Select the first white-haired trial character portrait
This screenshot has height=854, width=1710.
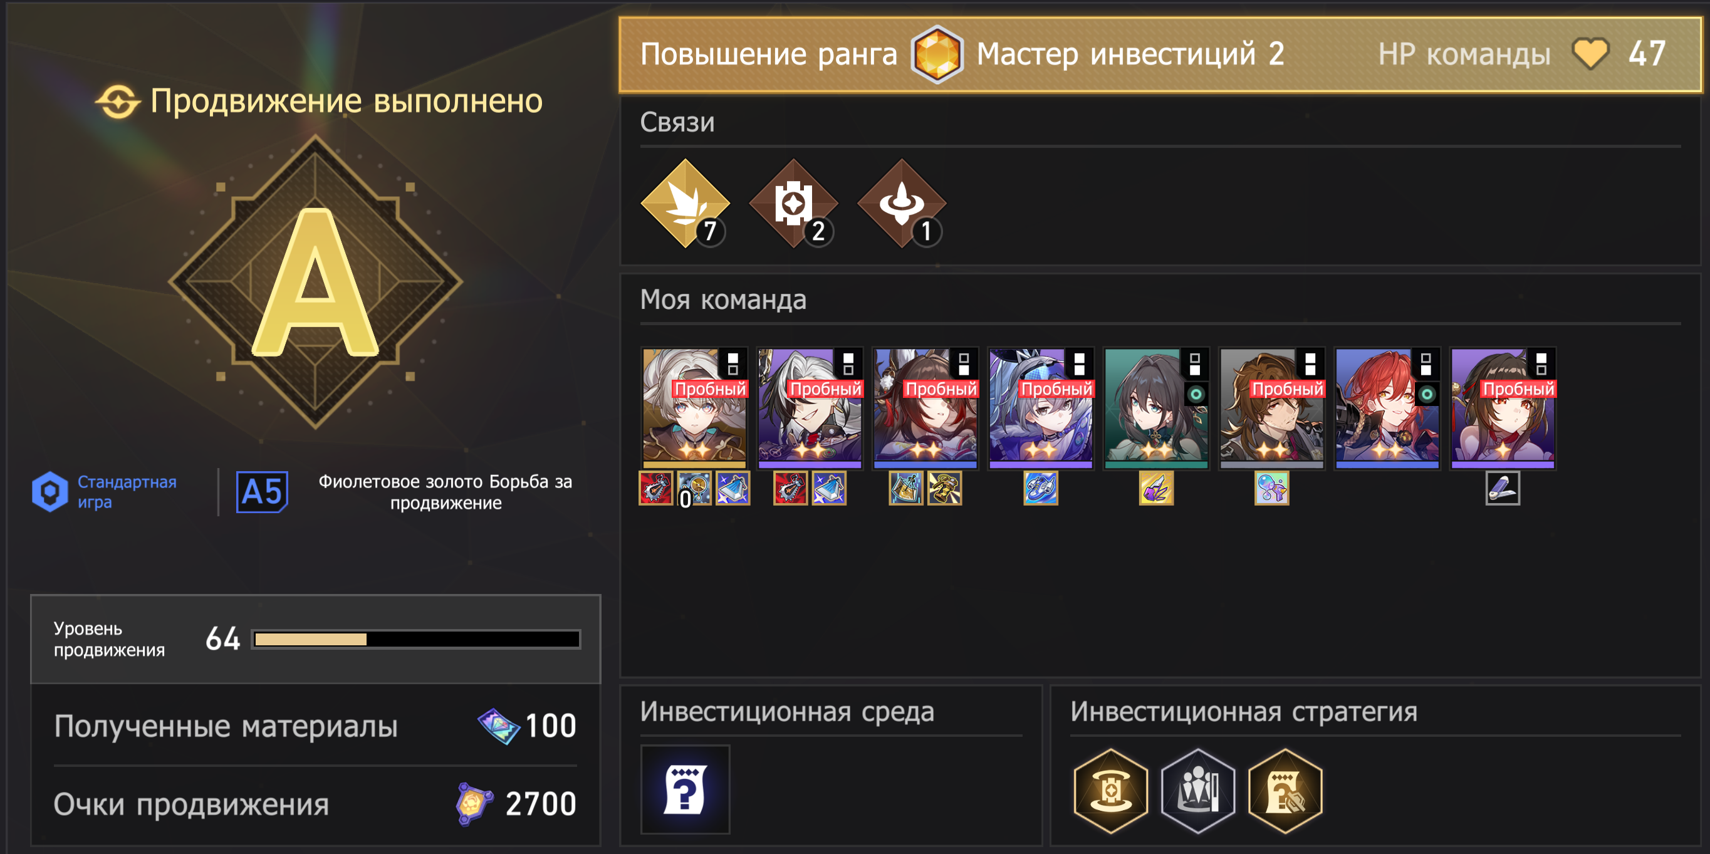[694, 408]
